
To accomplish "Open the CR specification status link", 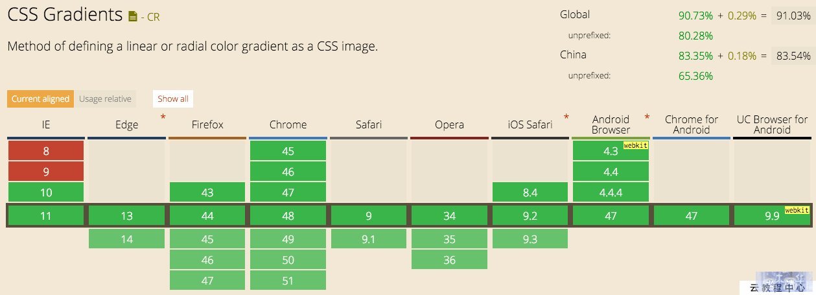I will point(153,18).
